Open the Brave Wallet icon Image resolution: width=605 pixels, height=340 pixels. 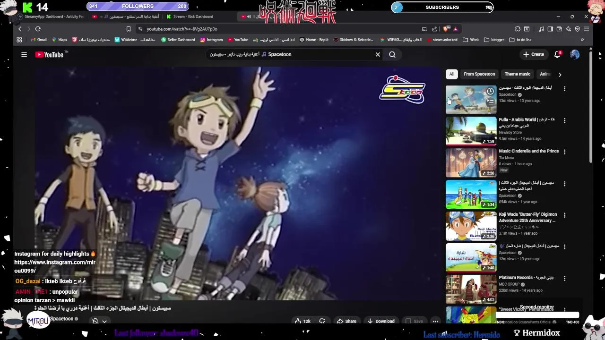click(x=559, y=29)
